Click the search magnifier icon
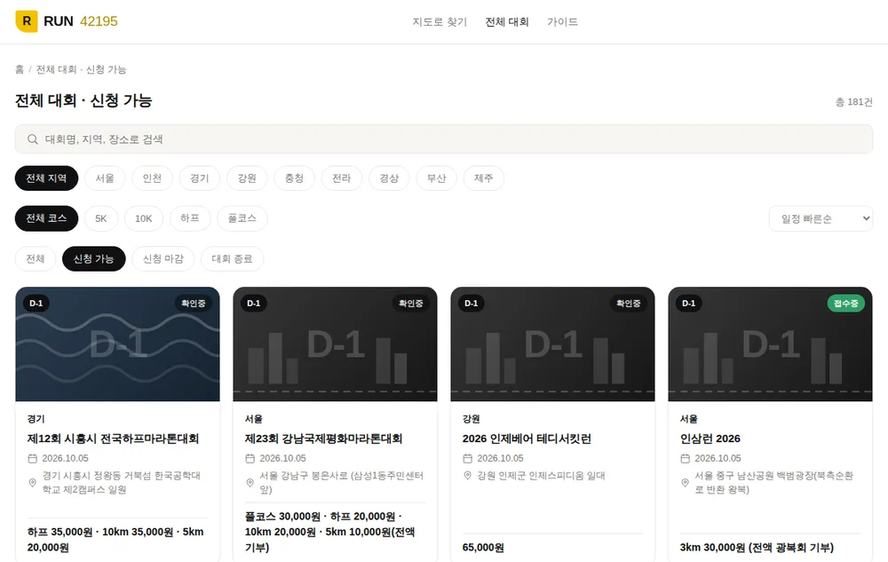 33,139
